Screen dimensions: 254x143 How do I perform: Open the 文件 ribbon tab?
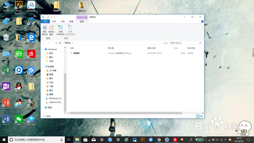(x=45, y=21)
